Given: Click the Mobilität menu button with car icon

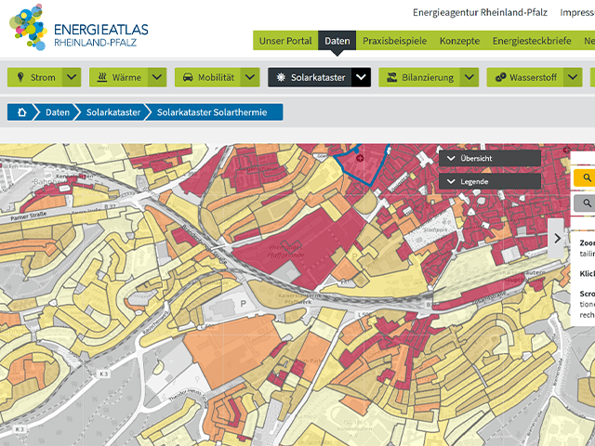Looking at the screenshot, I should point(206,77).
